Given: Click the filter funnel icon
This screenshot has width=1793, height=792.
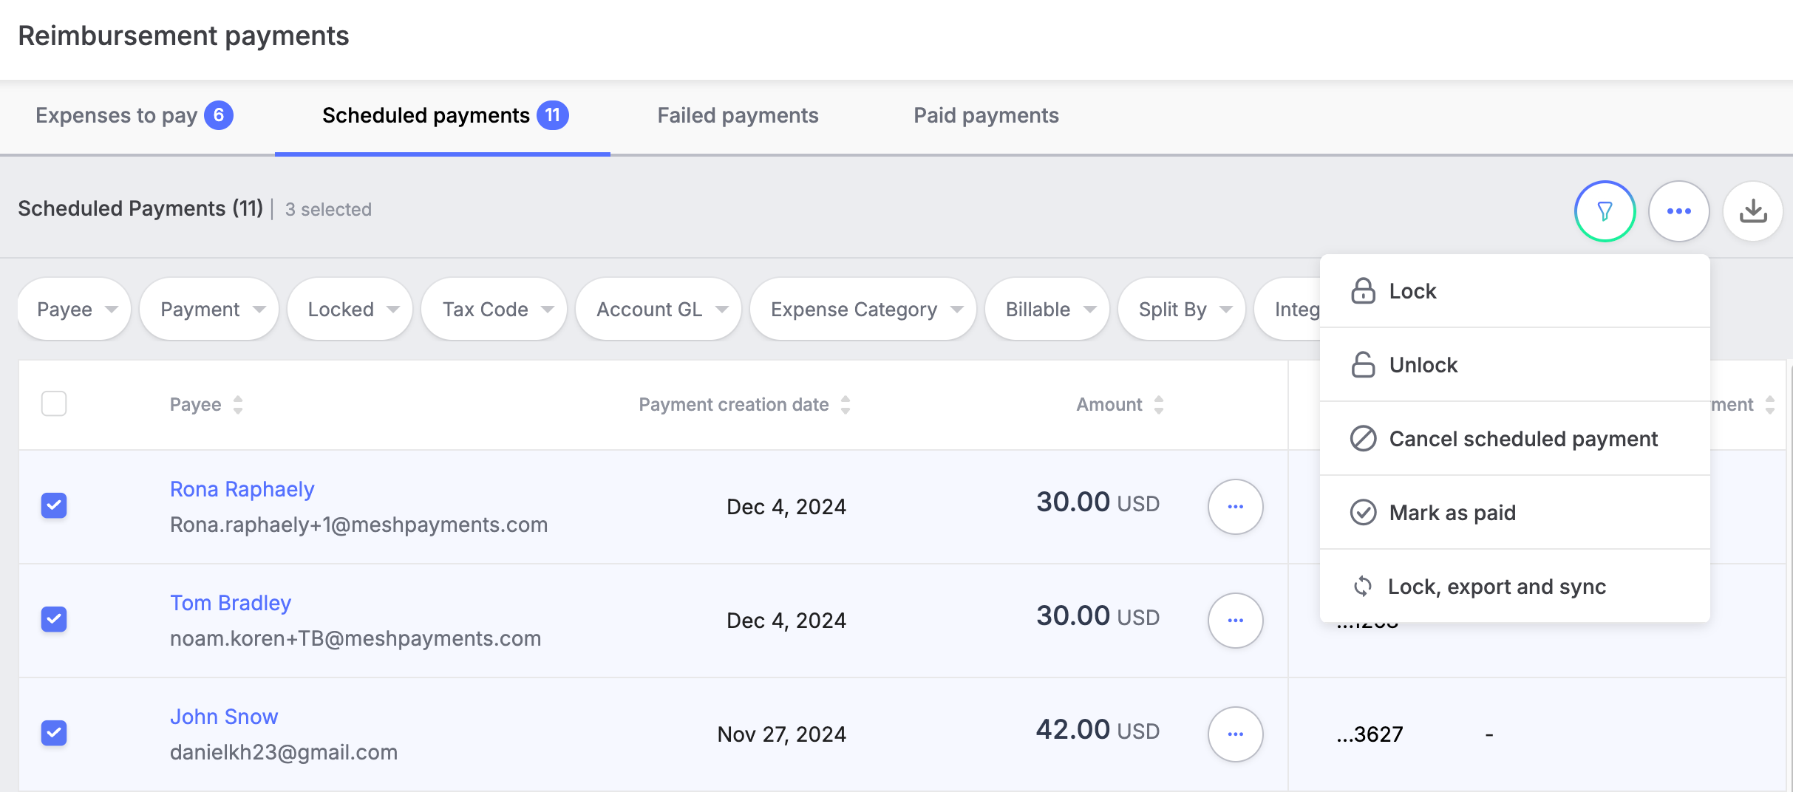Looking at the screenshot, I should coord(1605,211).
